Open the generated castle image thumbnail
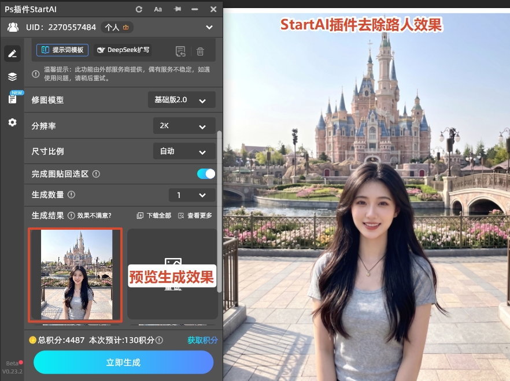Image resolution: width=510 pixels, height=381 pixels. (x=75, y=275)
